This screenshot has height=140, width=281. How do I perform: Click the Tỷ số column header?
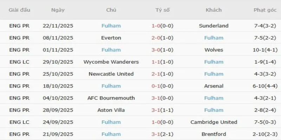tap(162, 10)
